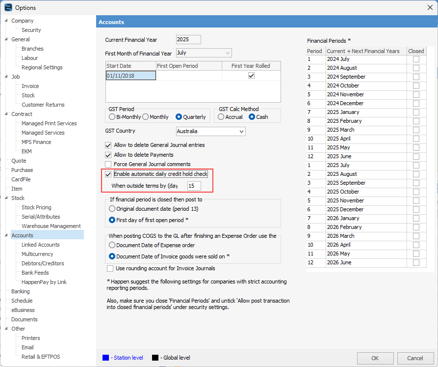Toggle Enable automatic daily credit hold check
Image resolution: width=438 pixels, height=367 pixels.
tap(108, 174)
